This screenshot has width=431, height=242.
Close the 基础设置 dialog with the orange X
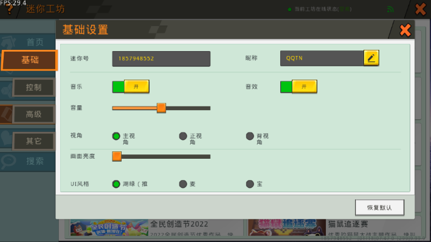click(405, 30)
